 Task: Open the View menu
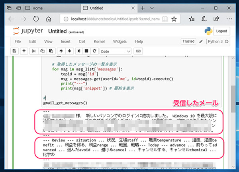[48, 41]
